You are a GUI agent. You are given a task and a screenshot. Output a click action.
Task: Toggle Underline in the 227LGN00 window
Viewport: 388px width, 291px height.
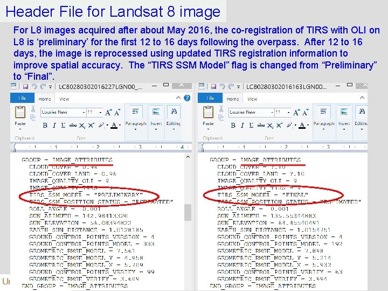(x=64, y=125)
